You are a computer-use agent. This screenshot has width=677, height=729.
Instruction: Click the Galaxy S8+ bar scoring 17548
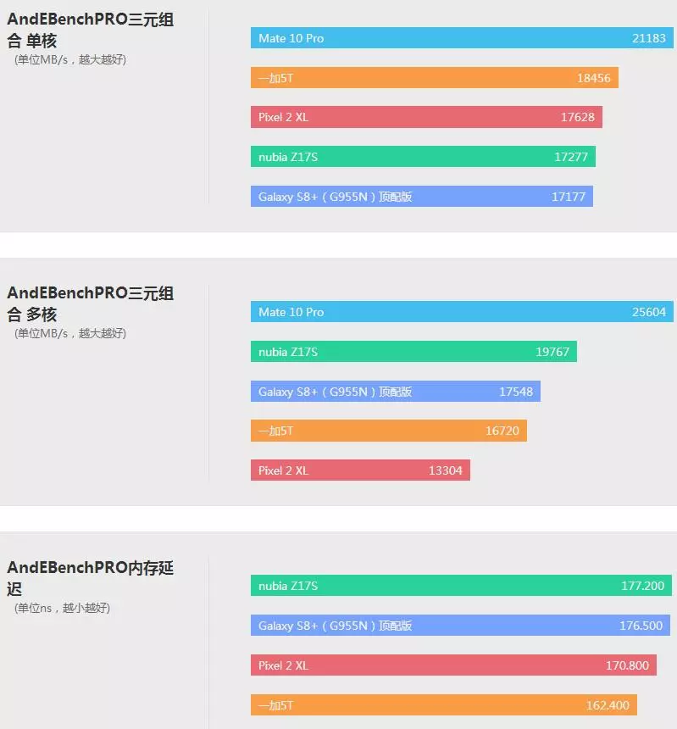pos(396,391)
